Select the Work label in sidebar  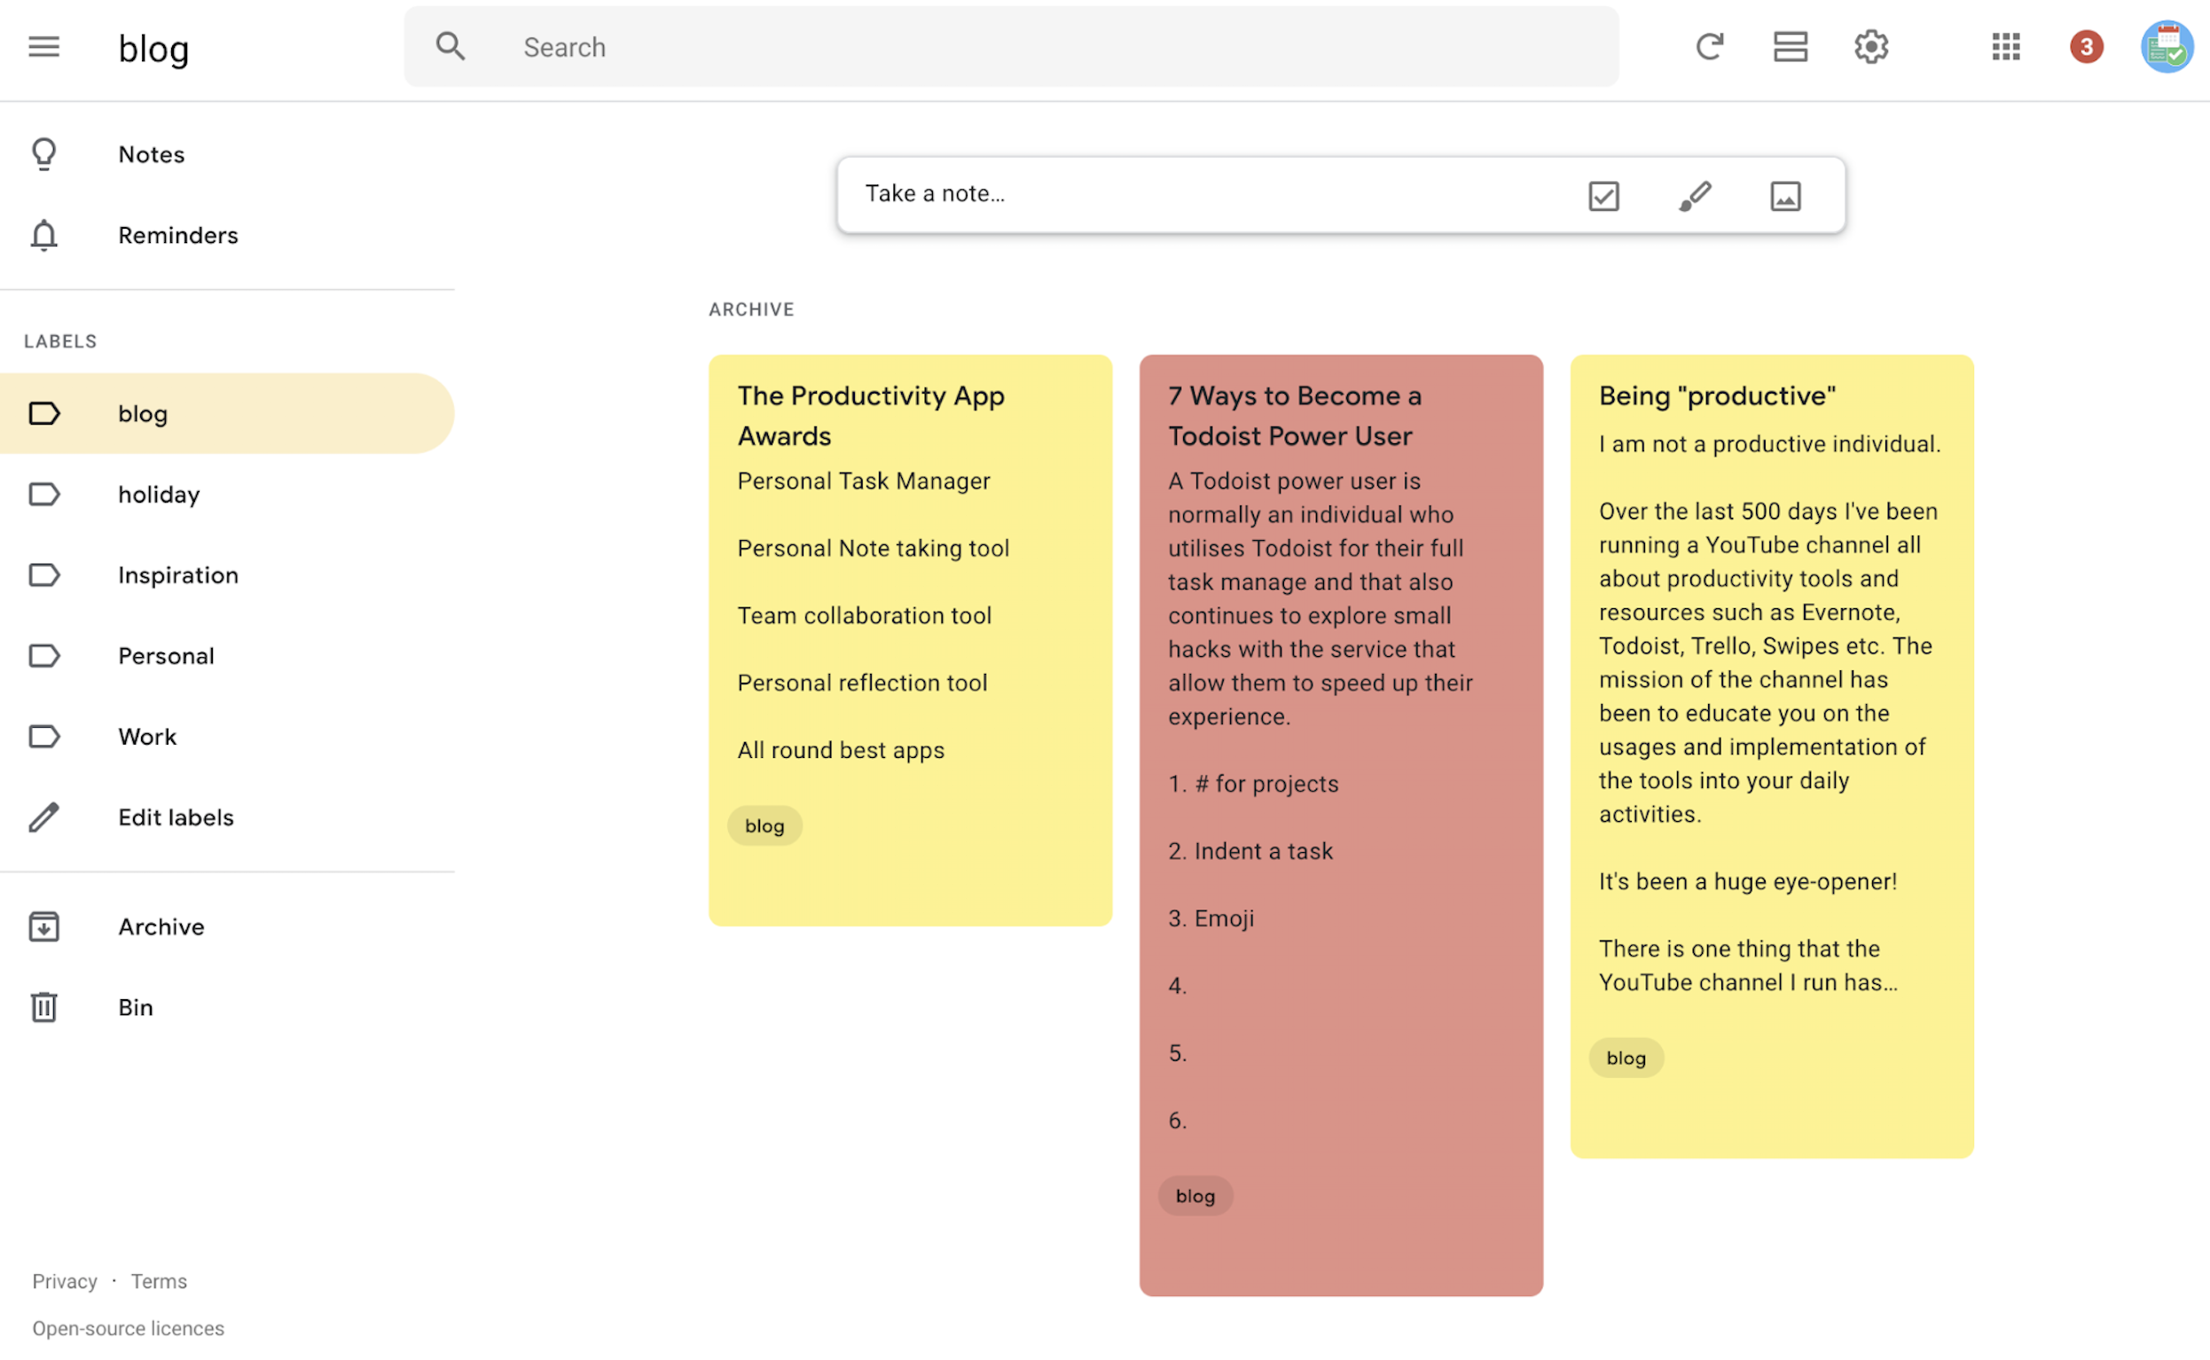[147, 735]
